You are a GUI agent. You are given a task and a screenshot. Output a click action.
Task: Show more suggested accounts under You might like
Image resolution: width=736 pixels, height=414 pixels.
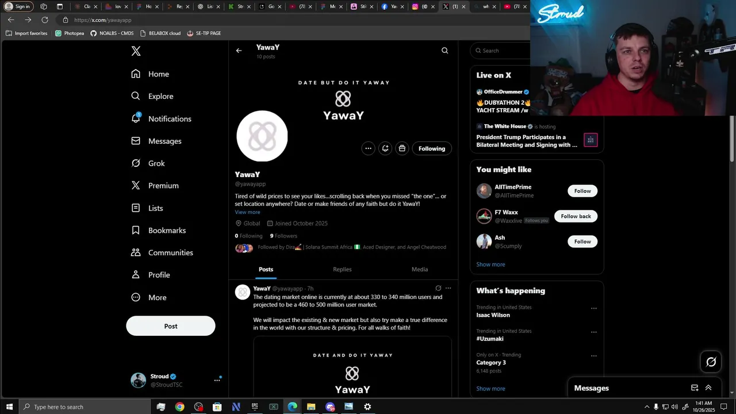[x=490, y=264]
